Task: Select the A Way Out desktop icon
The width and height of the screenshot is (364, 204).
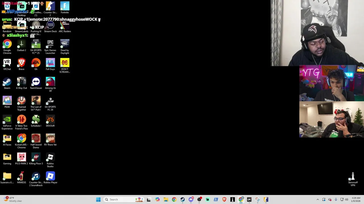Action: (21, 84)
